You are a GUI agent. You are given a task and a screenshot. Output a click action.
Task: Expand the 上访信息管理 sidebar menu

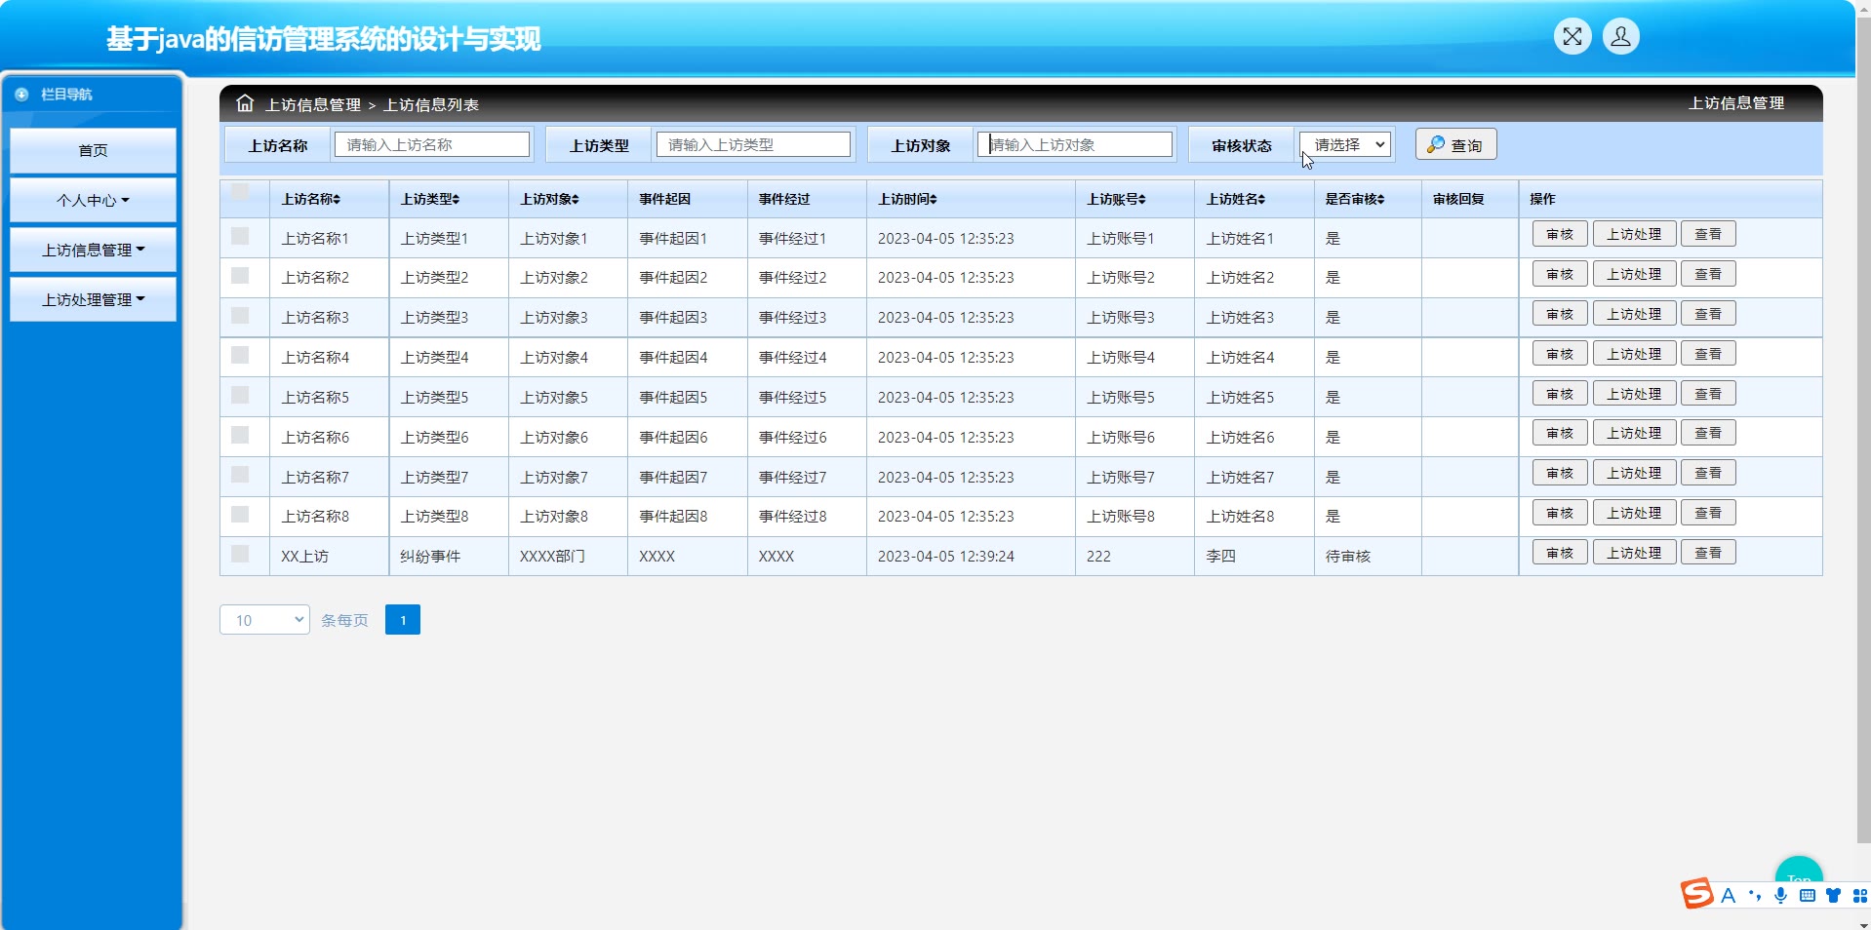[93, 250]
